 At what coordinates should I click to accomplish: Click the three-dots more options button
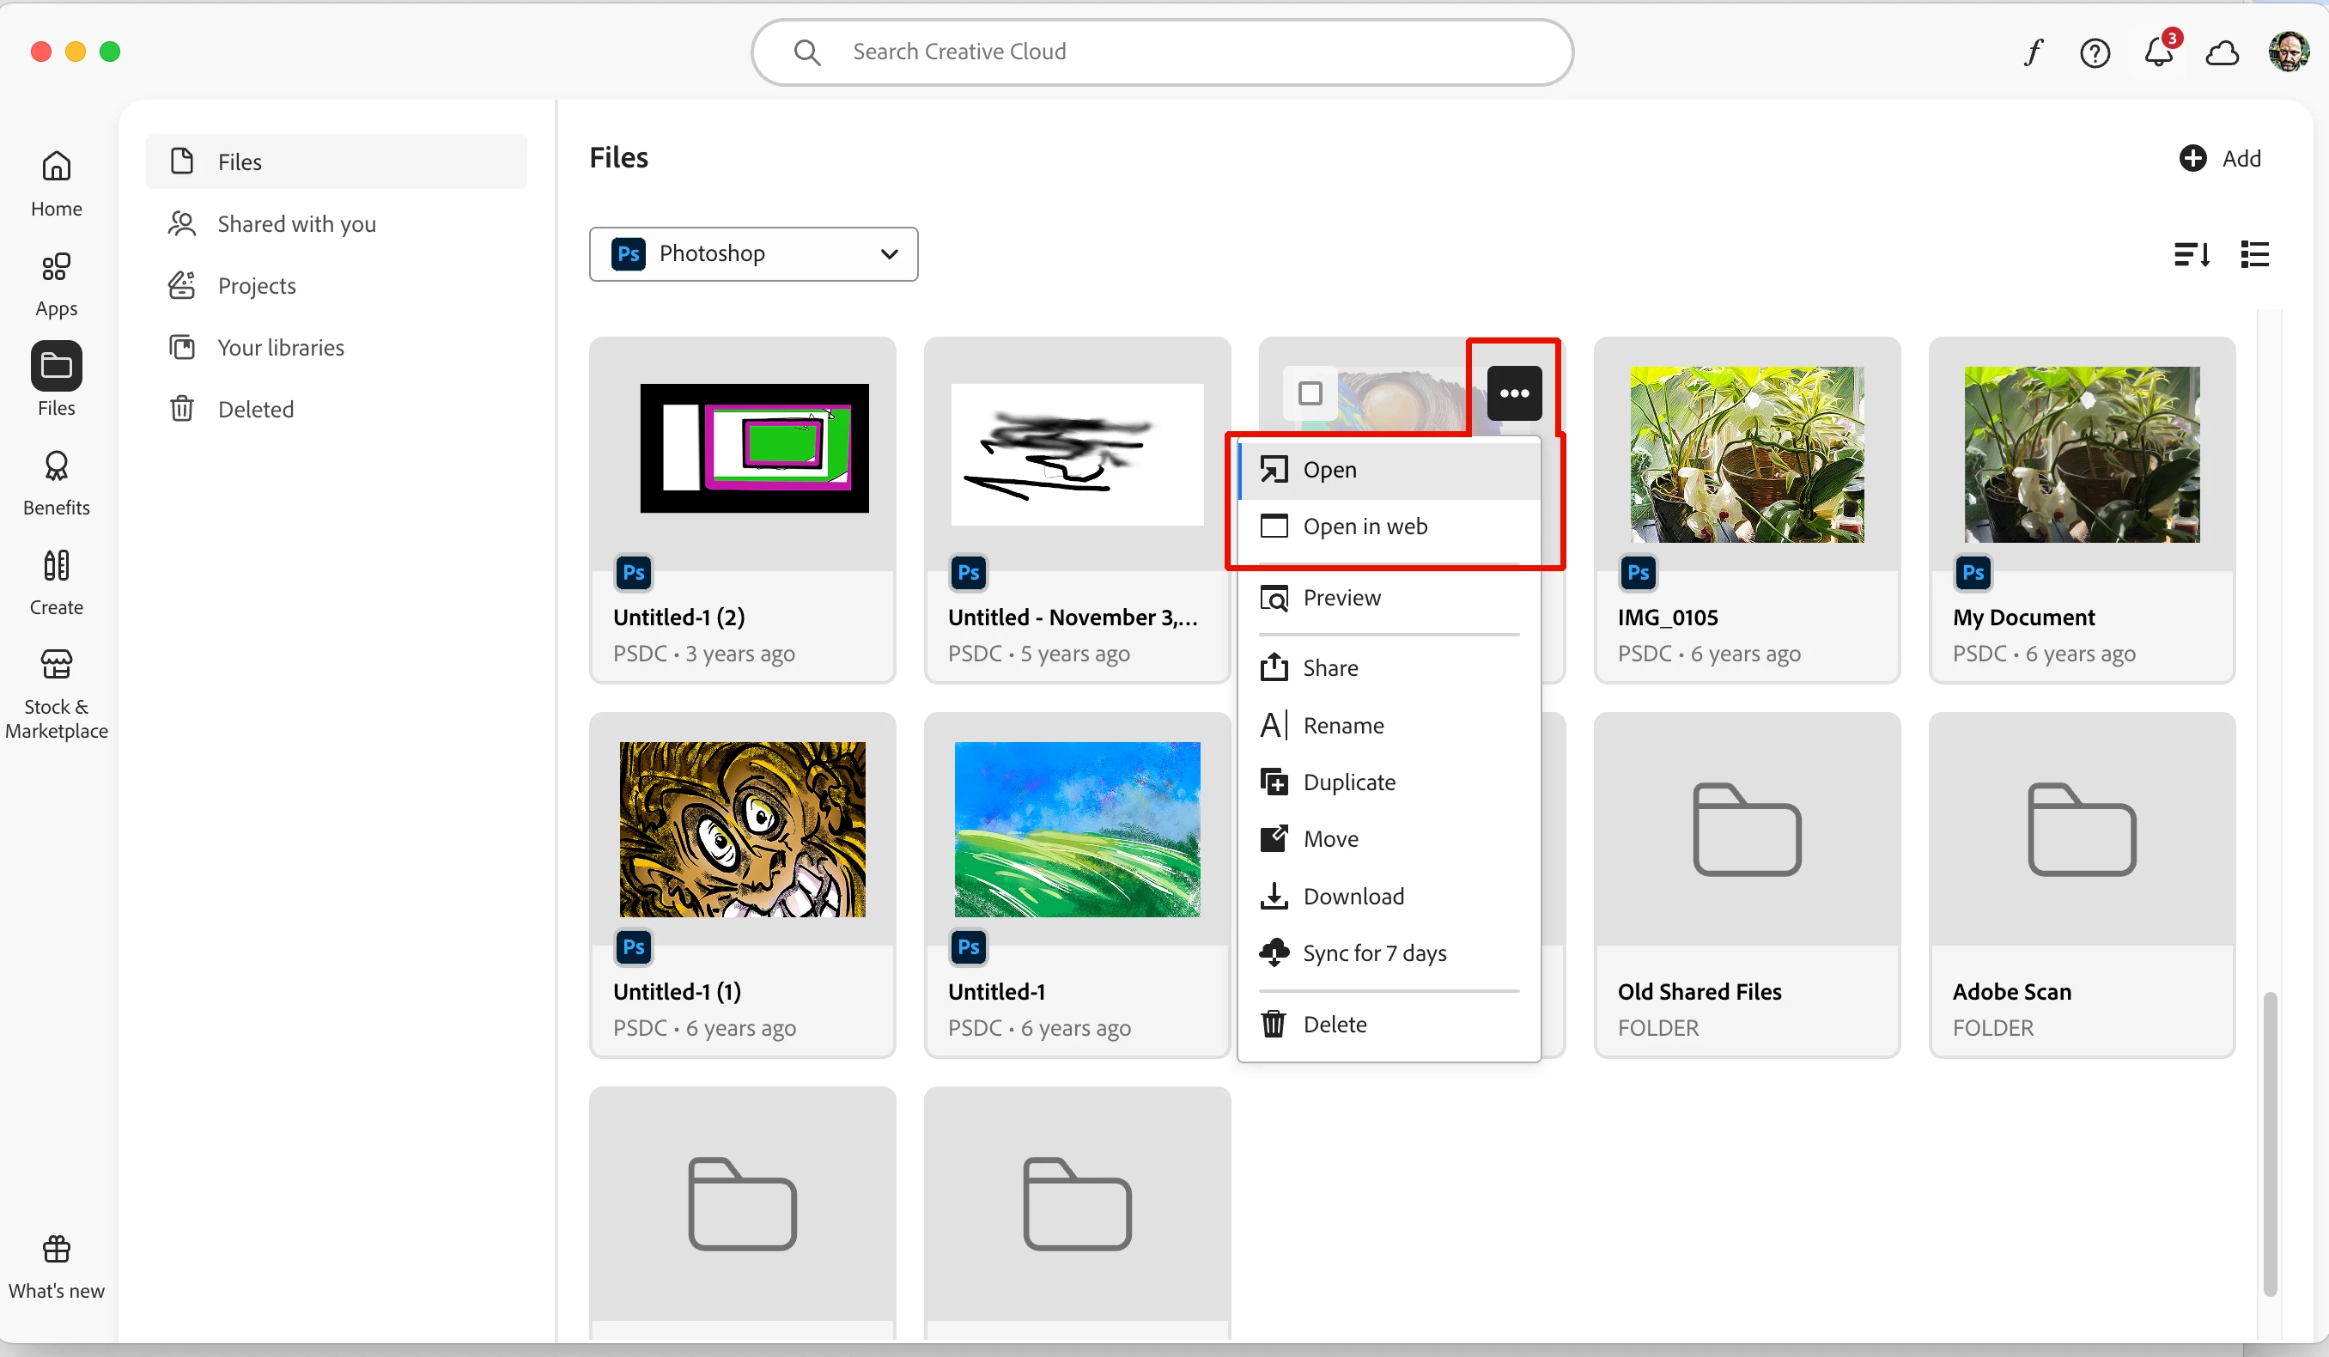(x=1514, y=394)
